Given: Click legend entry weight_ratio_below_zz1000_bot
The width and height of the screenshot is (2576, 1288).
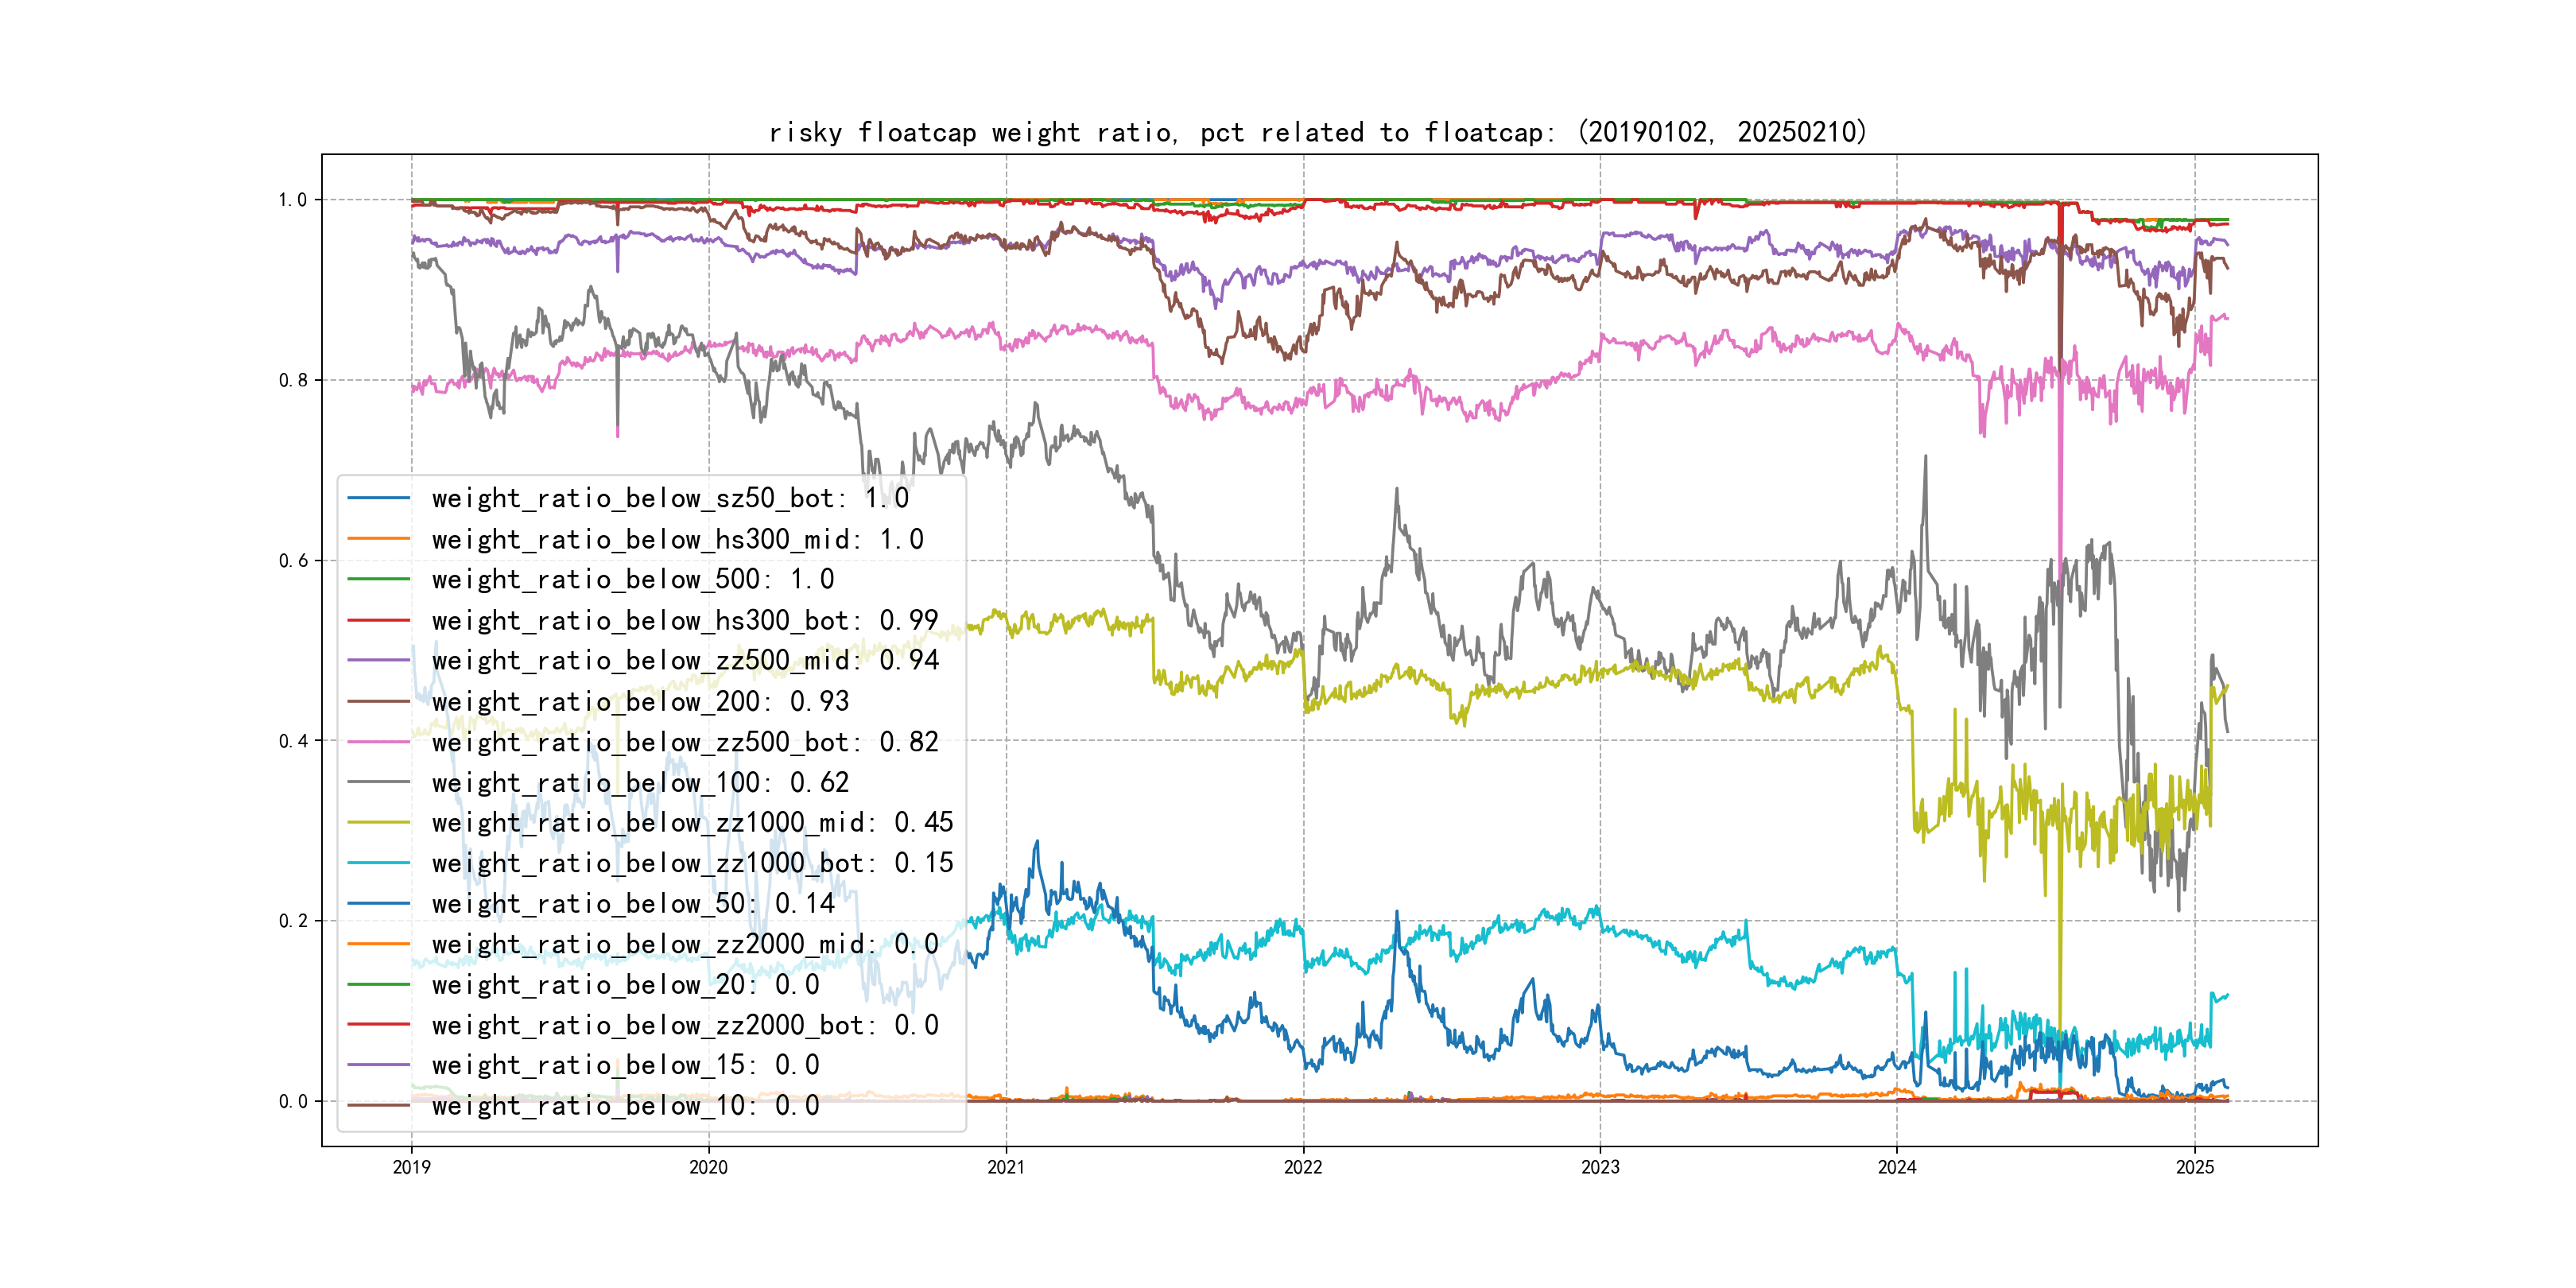Looking at the screenshot, I should coord(692,863).
